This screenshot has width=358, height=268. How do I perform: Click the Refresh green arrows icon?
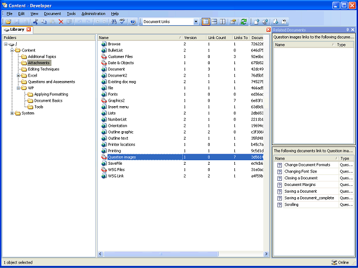[x=244, y=22]
